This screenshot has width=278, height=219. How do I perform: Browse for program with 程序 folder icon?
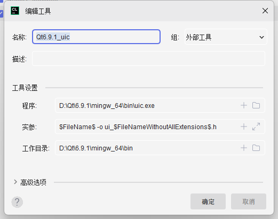[256, 105]
